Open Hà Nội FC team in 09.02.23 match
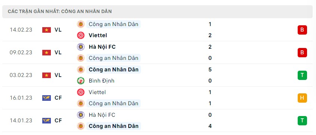 (x=102, y=47)
